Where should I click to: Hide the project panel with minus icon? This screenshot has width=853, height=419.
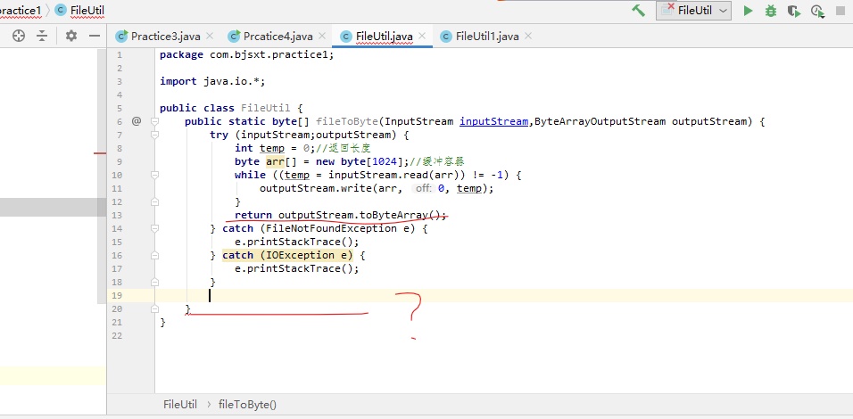coord(95,36)
